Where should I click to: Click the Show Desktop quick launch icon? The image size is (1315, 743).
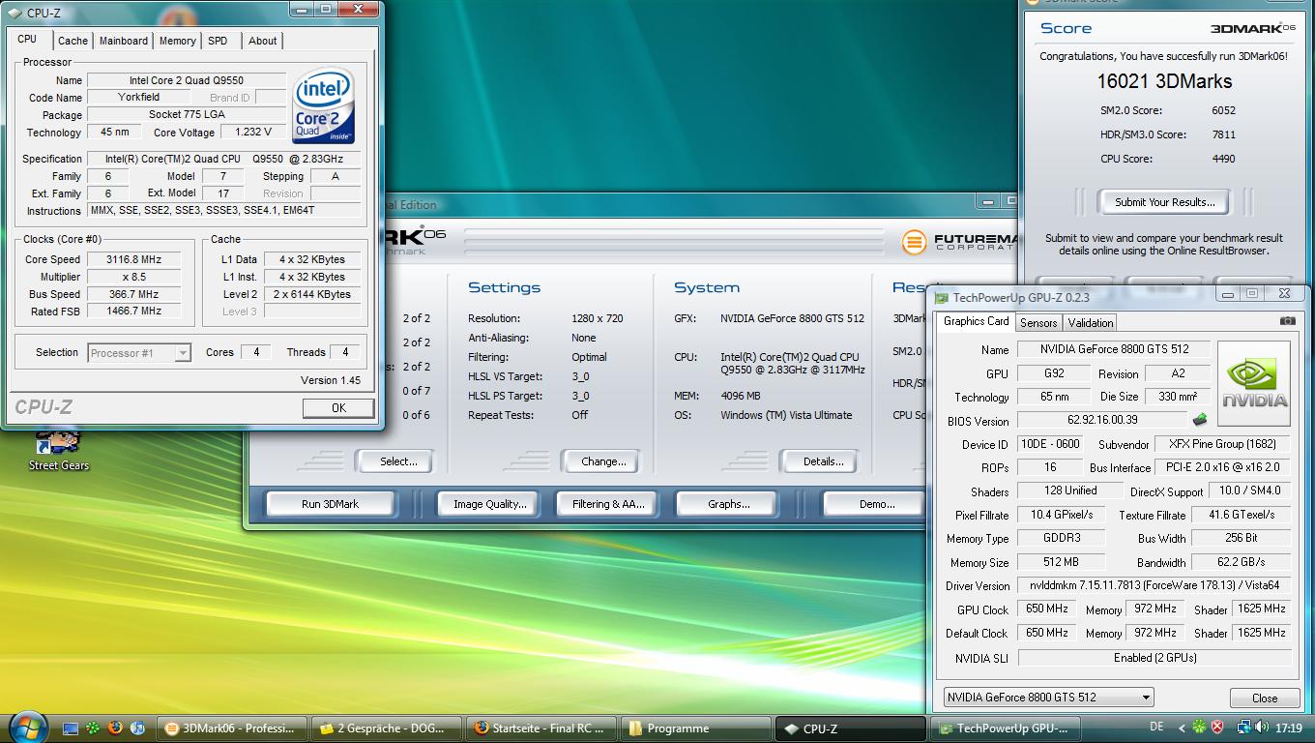coord(71,728)
